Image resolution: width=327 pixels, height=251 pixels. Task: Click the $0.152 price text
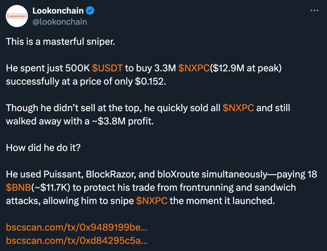(x=150, y=81)
